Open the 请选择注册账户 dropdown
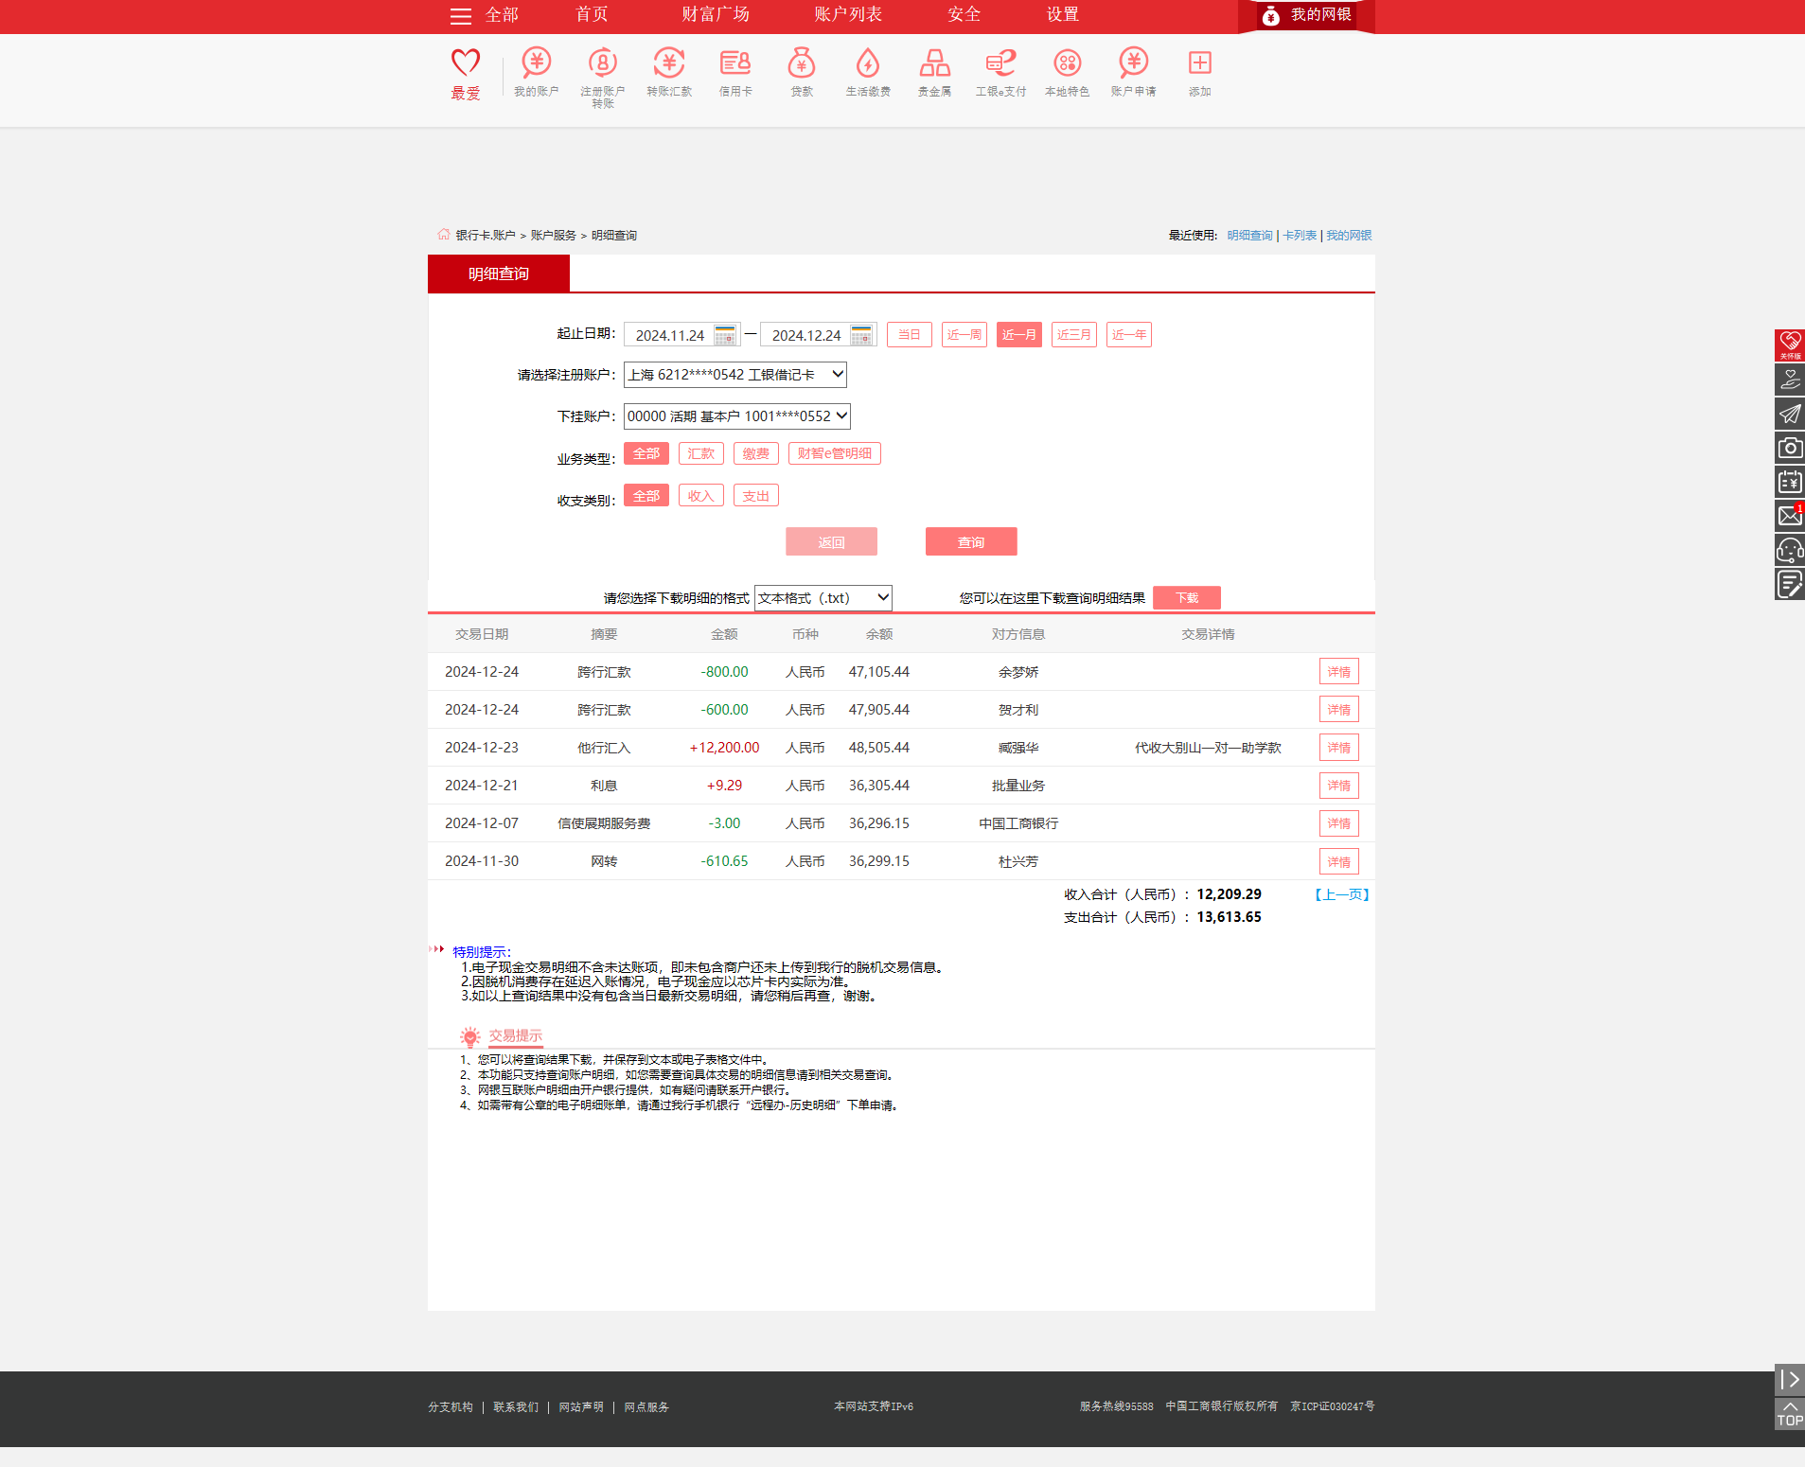Image resolution: width=1805 pixels, height=1467 pixels. [x=735, y=375]
